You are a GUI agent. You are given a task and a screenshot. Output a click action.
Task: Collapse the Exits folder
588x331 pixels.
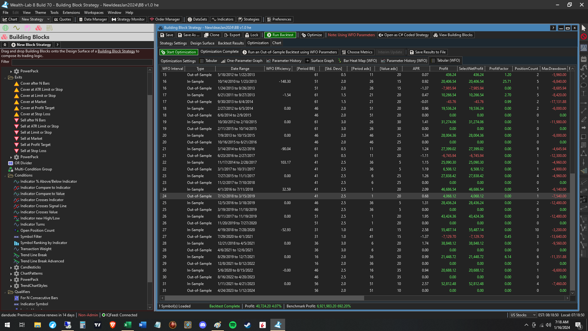click(x=5, y=78)
